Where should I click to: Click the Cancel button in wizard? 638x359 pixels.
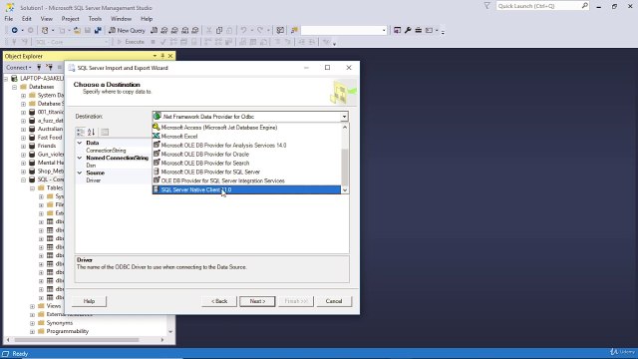click(334, 301)
